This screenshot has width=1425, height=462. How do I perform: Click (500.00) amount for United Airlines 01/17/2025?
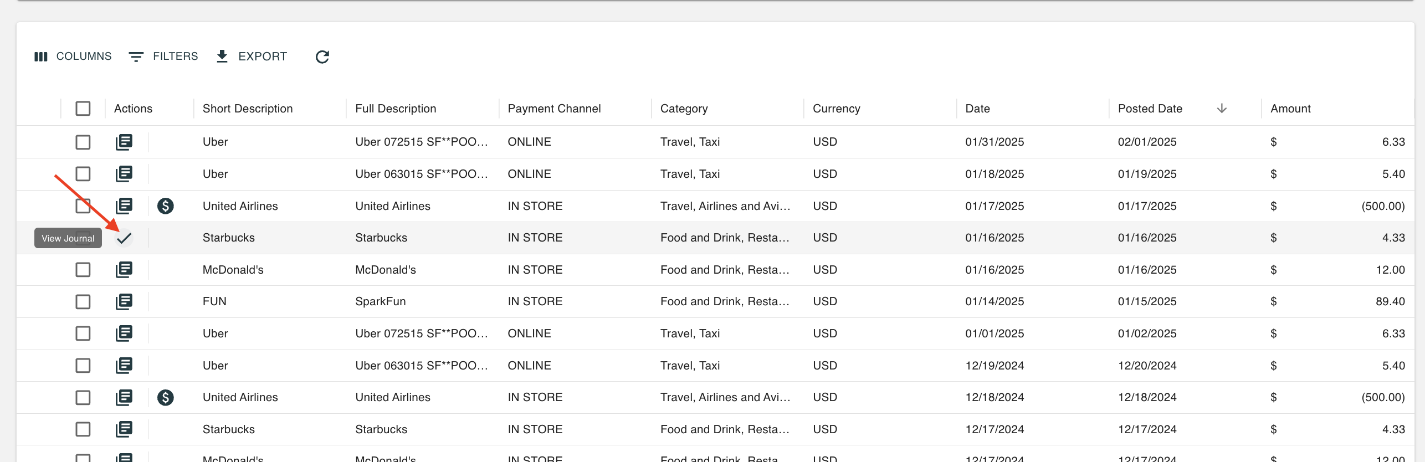(x=1383, y=206)
